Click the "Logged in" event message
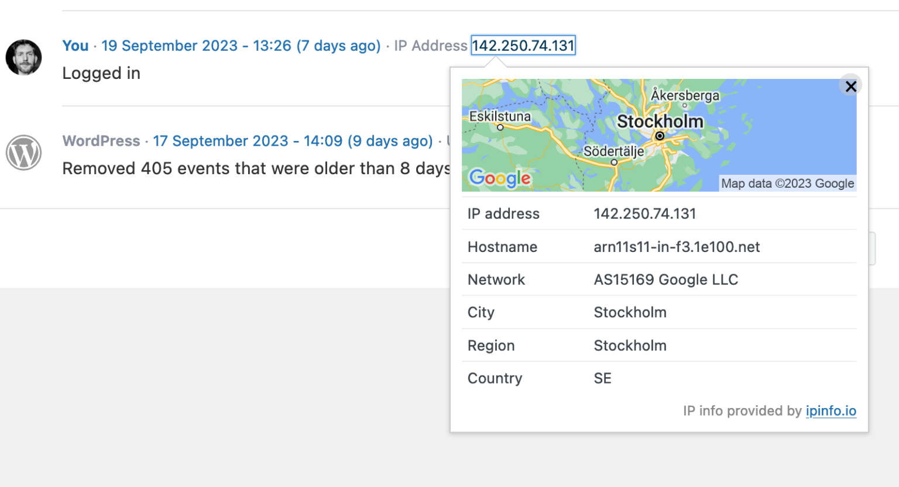This screenshot has height=487, width=899. pyautogui.click(x=101, y=73)
